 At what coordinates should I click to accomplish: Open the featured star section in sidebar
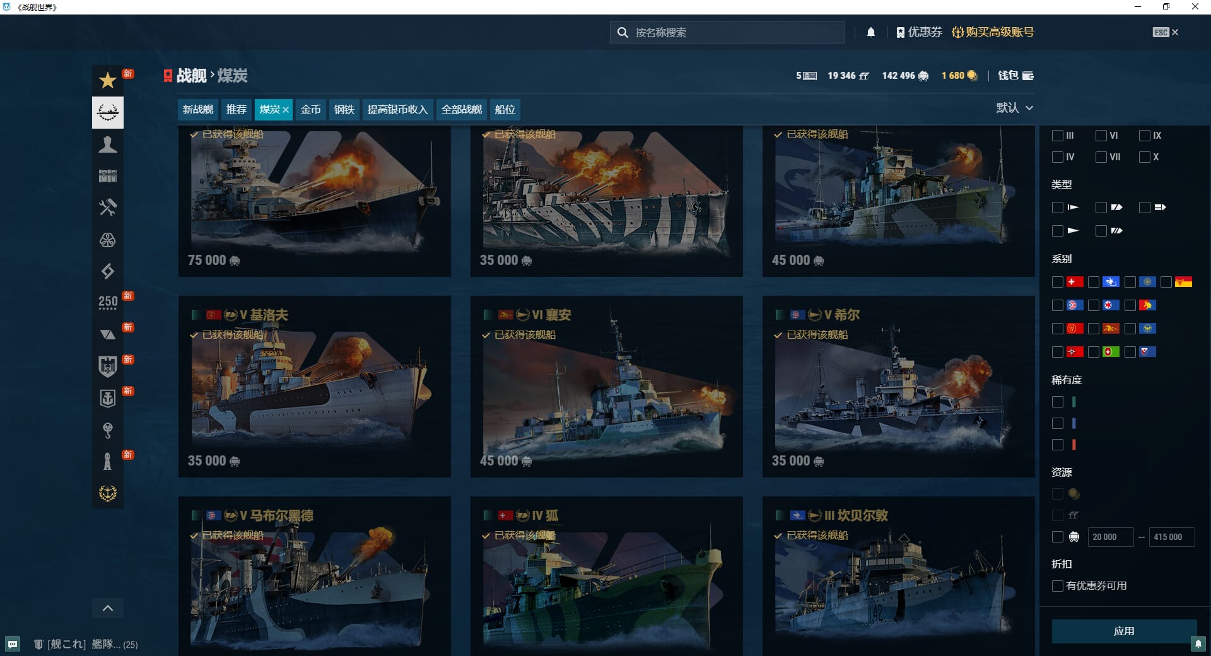pyautogui.click(x=108, y=81)
